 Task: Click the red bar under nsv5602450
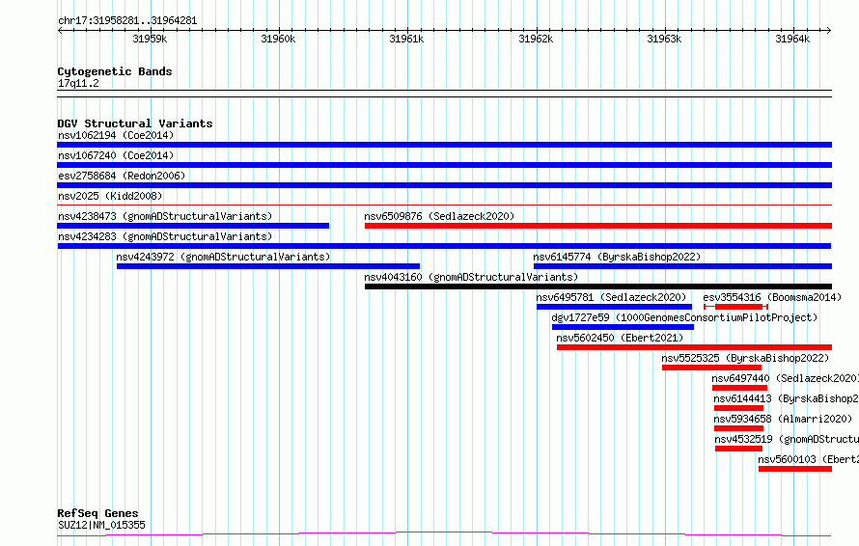pos(695,347)
